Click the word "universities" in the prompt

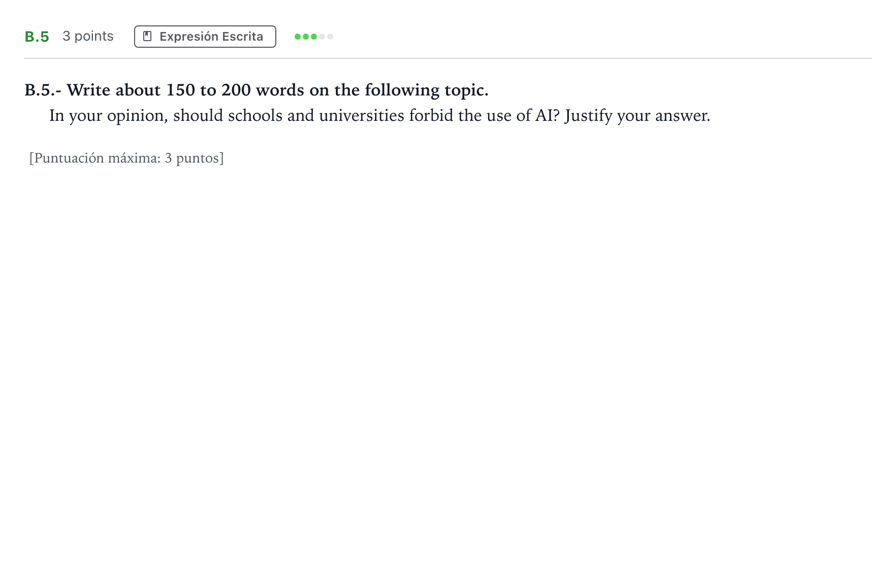tap(362, 115)
